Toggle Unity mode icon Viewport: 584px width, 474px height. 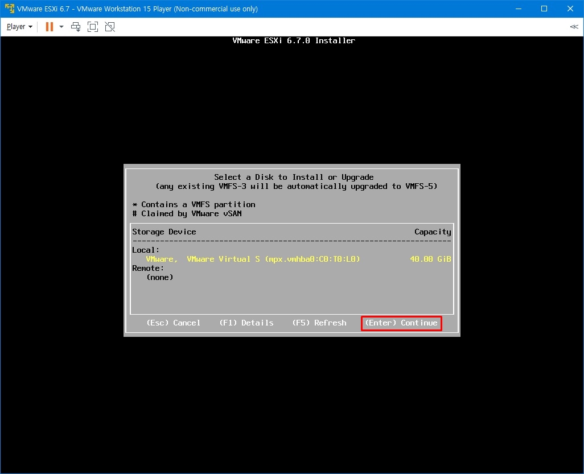pos(110,27)
